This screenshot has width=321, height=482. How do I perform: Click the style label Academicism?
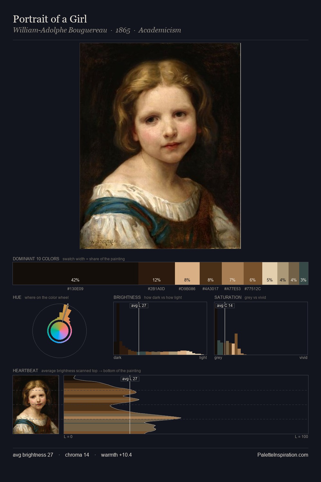[160, 30]
